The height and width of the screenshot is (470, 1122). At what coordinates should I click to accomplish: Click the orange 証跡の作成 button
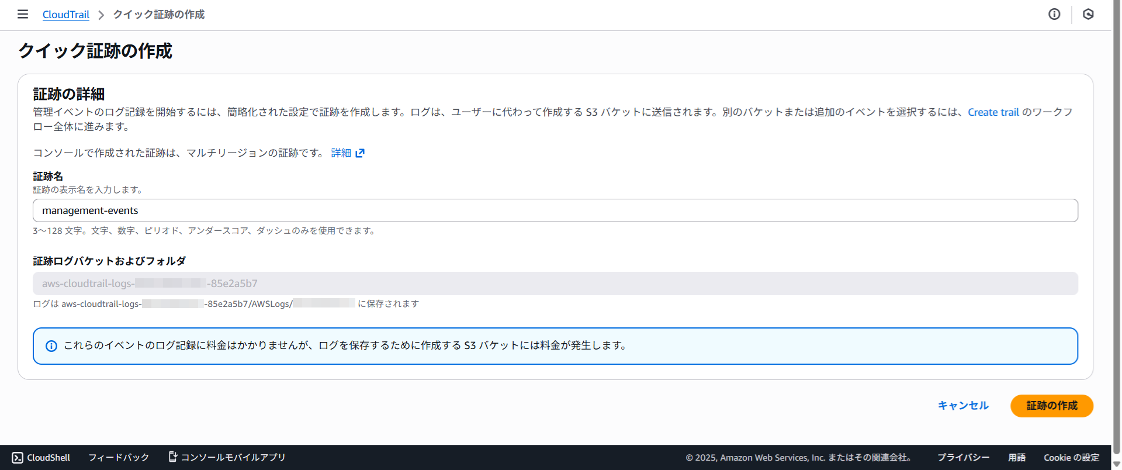click(x=1051, y=406)
